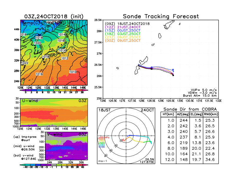Click the "128.5E" longitude tick on tracking map

pyautogui.click(x=151, y=101)
